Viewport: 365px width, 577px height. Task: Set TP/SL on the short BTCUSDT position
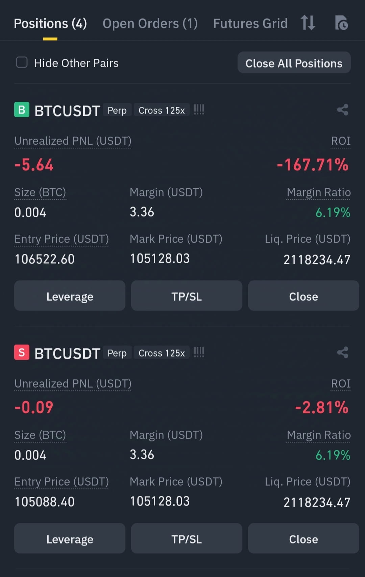coord(187,539)
